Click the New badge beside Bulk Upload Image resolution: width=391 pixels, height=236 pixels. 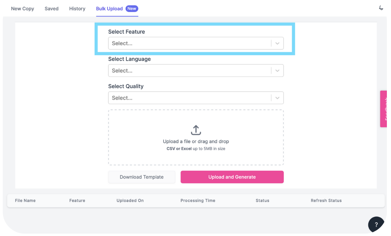[x=132, y=9]
